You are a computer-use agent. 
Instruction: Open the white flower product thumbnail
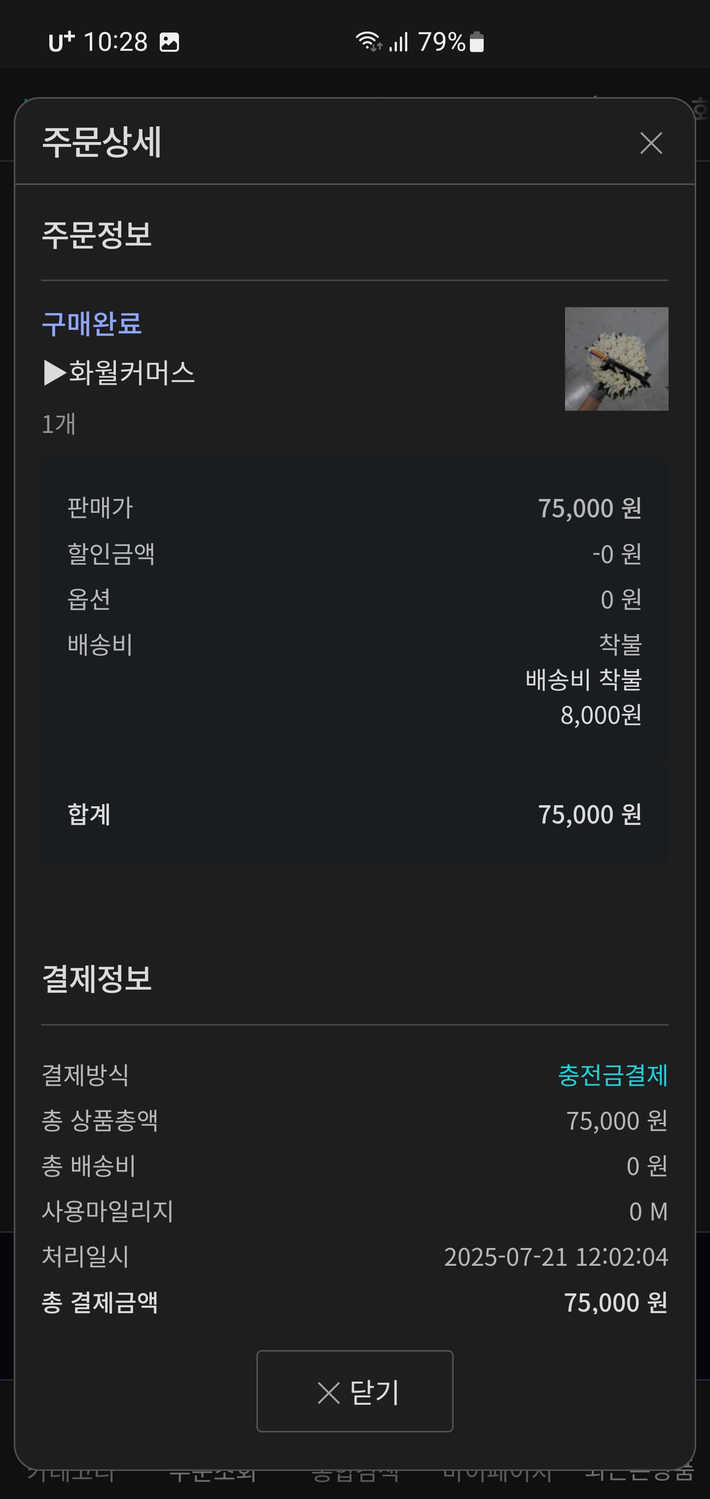pyautogui.click(x=616, y=358)
